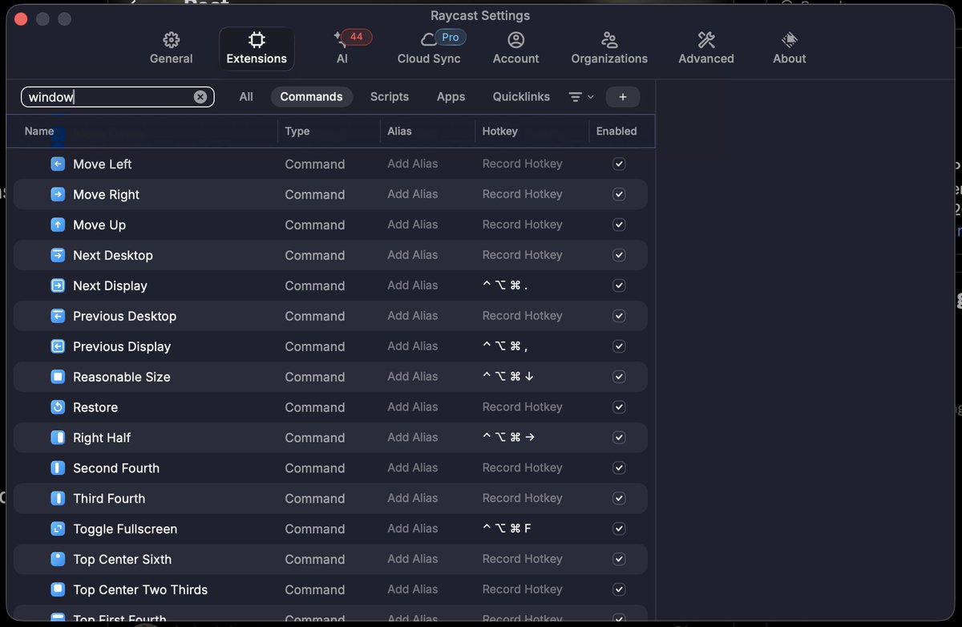Image resolution: width=962 pixels, height=627 pixels.
Task: Clear the search field with the X icon
Action: pos(200,97)
